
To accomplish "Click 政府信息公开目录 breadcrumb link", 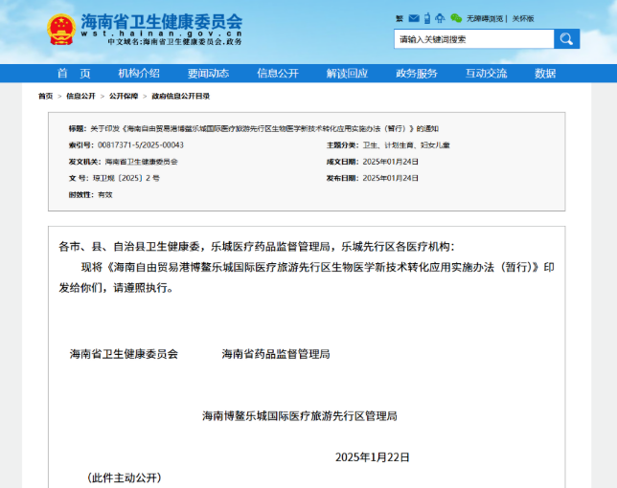I will click(x=180, y=96).
